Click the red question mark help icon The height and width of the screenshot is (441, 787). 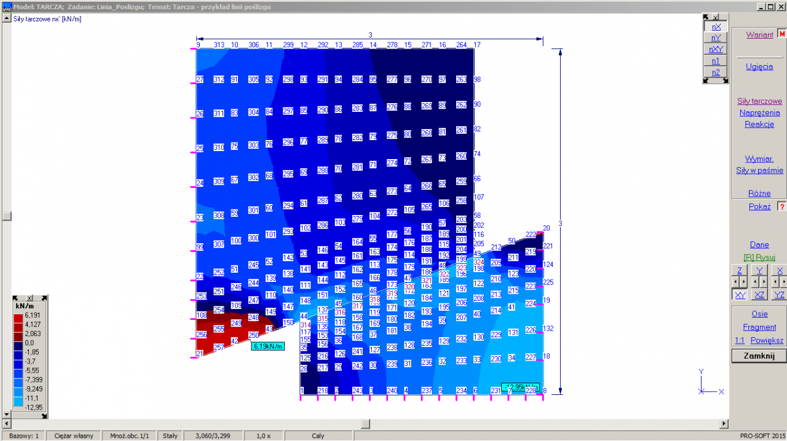781,206
